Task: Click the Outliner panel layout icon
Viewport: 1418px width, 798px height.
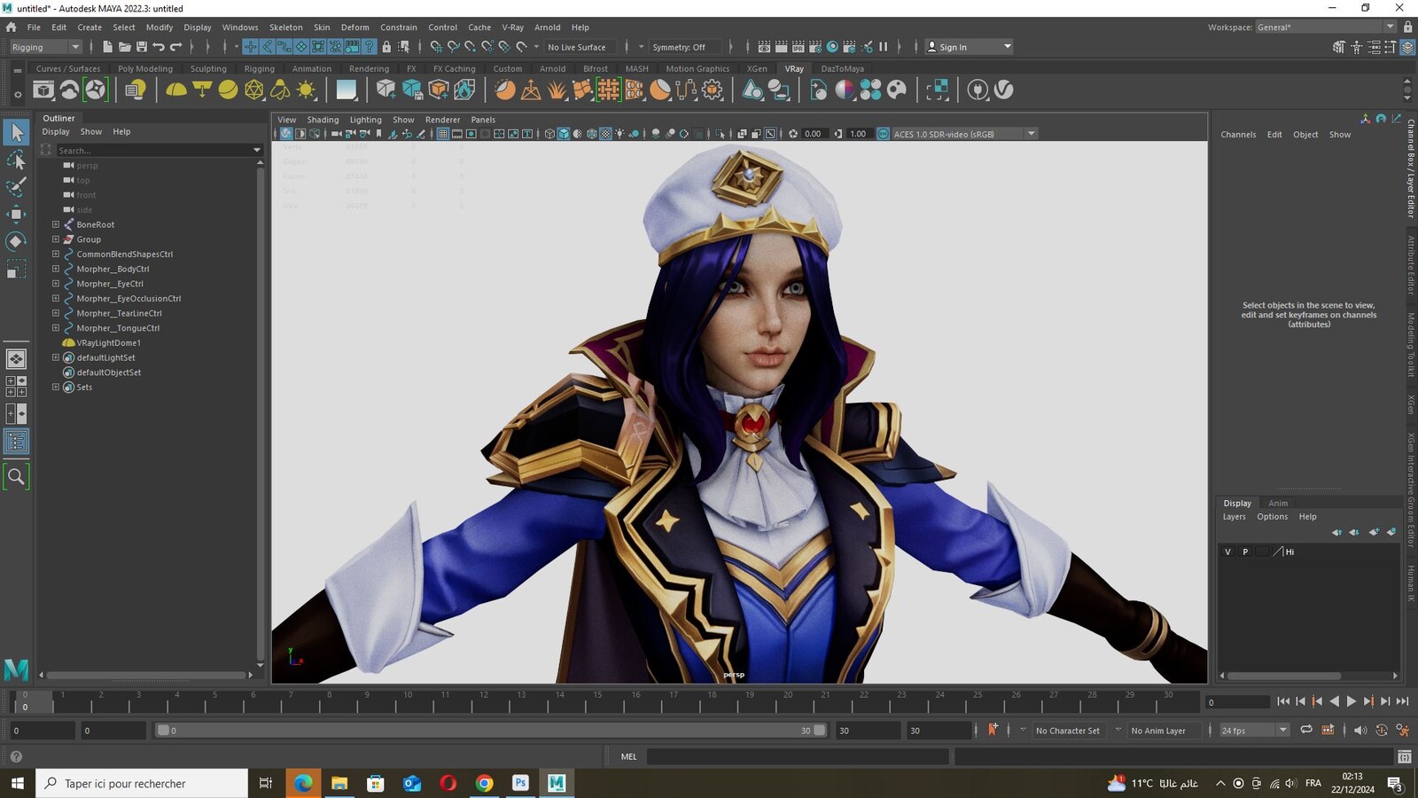Action: (16, 442)
